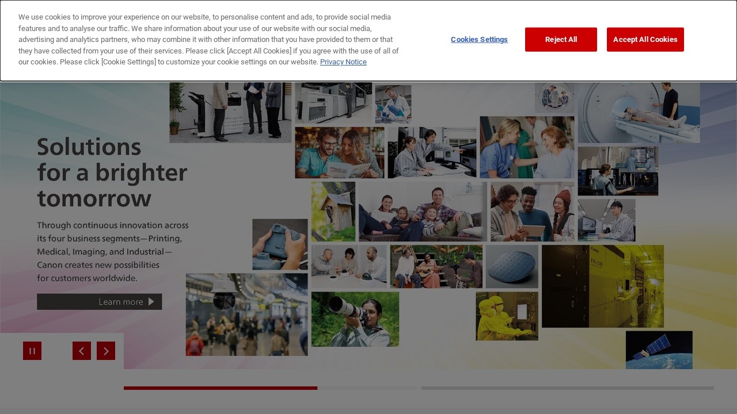This screenshot has width=737, height=414.
Task: Click the paragraph starting "Through continuous innovation"
Action: 113,252
